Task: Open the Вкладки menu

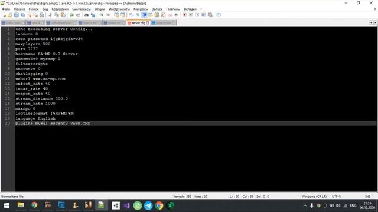Action: tap(190, 9)
